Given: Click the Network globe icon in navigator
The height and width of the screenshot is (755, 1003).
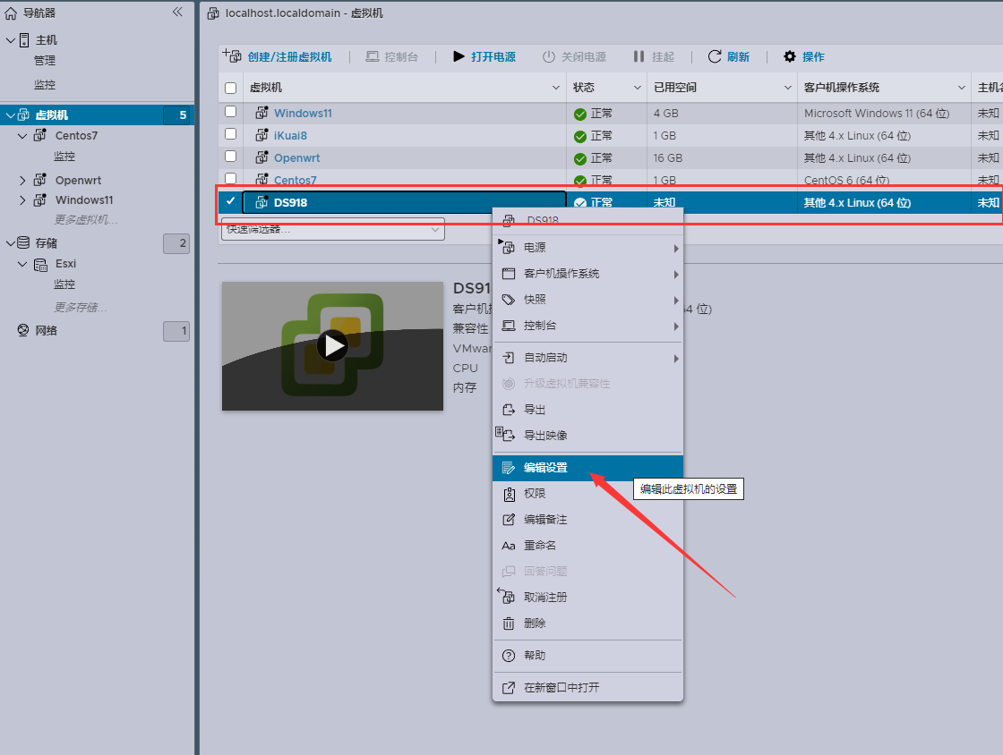Looking at the screenshot, I should click(x=23, y=331).
